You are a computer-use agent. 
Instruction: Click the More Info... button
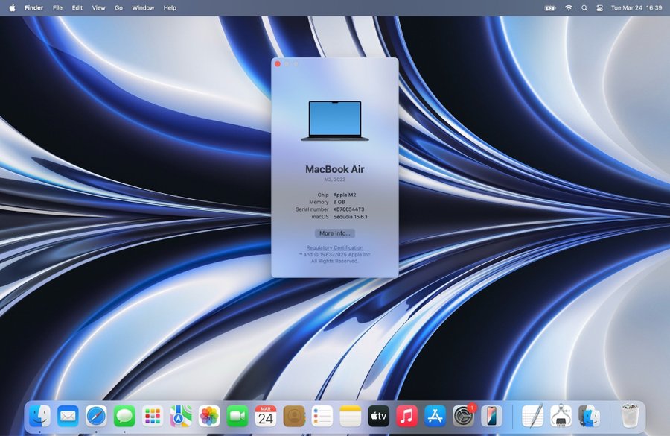334,233
